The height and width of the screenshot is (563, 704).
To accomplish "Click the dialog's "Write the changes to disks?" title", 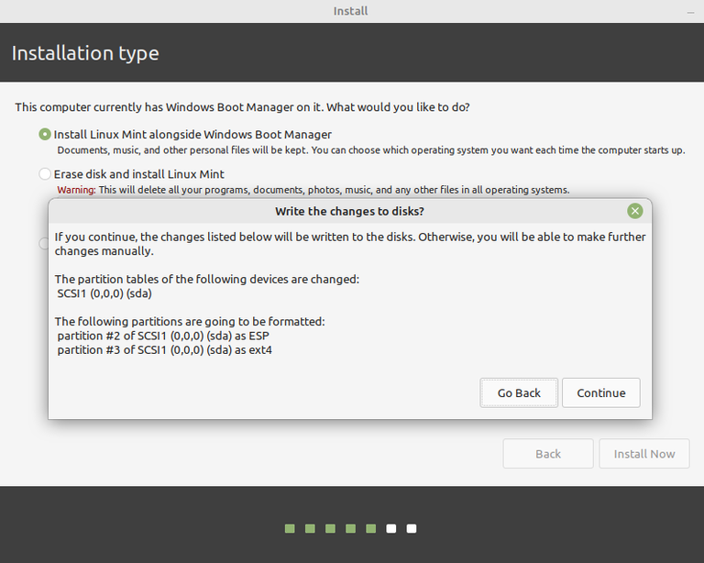I will (x=349, y=212).
